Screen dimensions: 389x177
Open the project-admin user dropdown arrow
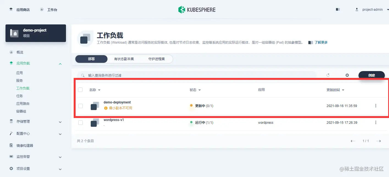[388, 10]
